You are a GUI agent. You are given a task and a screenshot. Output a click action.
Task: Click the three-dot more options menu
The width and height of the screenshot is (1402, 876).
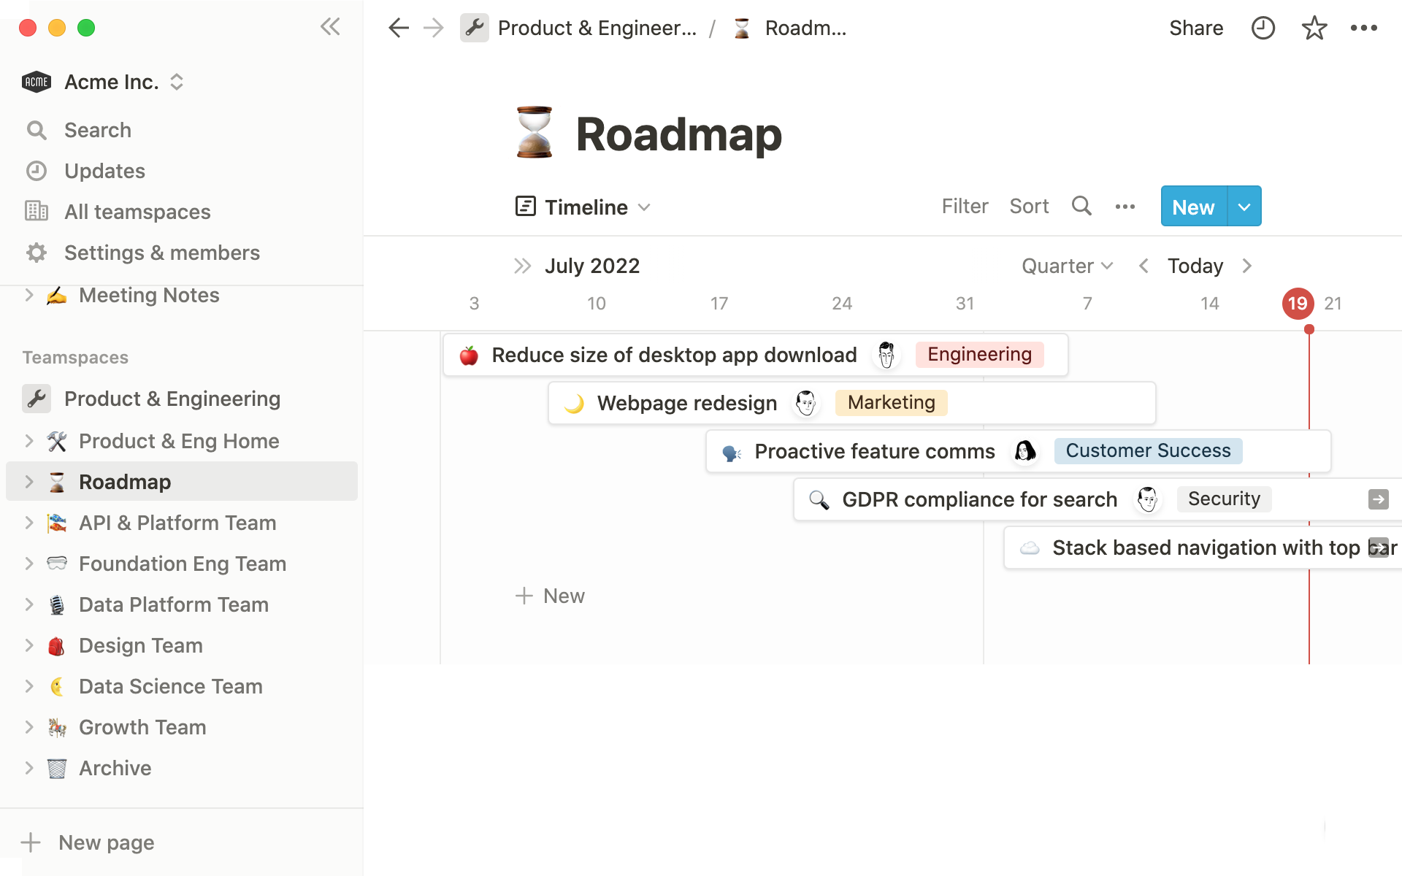coord(1365,27)
